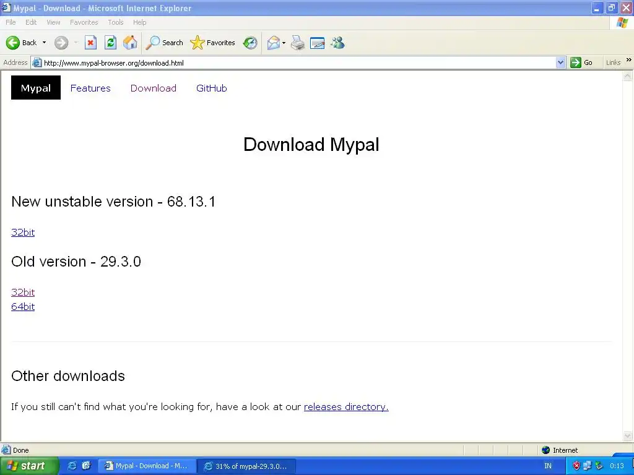Click the Edit page toolbar icon
Screen dimensions: 634x475
(318, 43)
